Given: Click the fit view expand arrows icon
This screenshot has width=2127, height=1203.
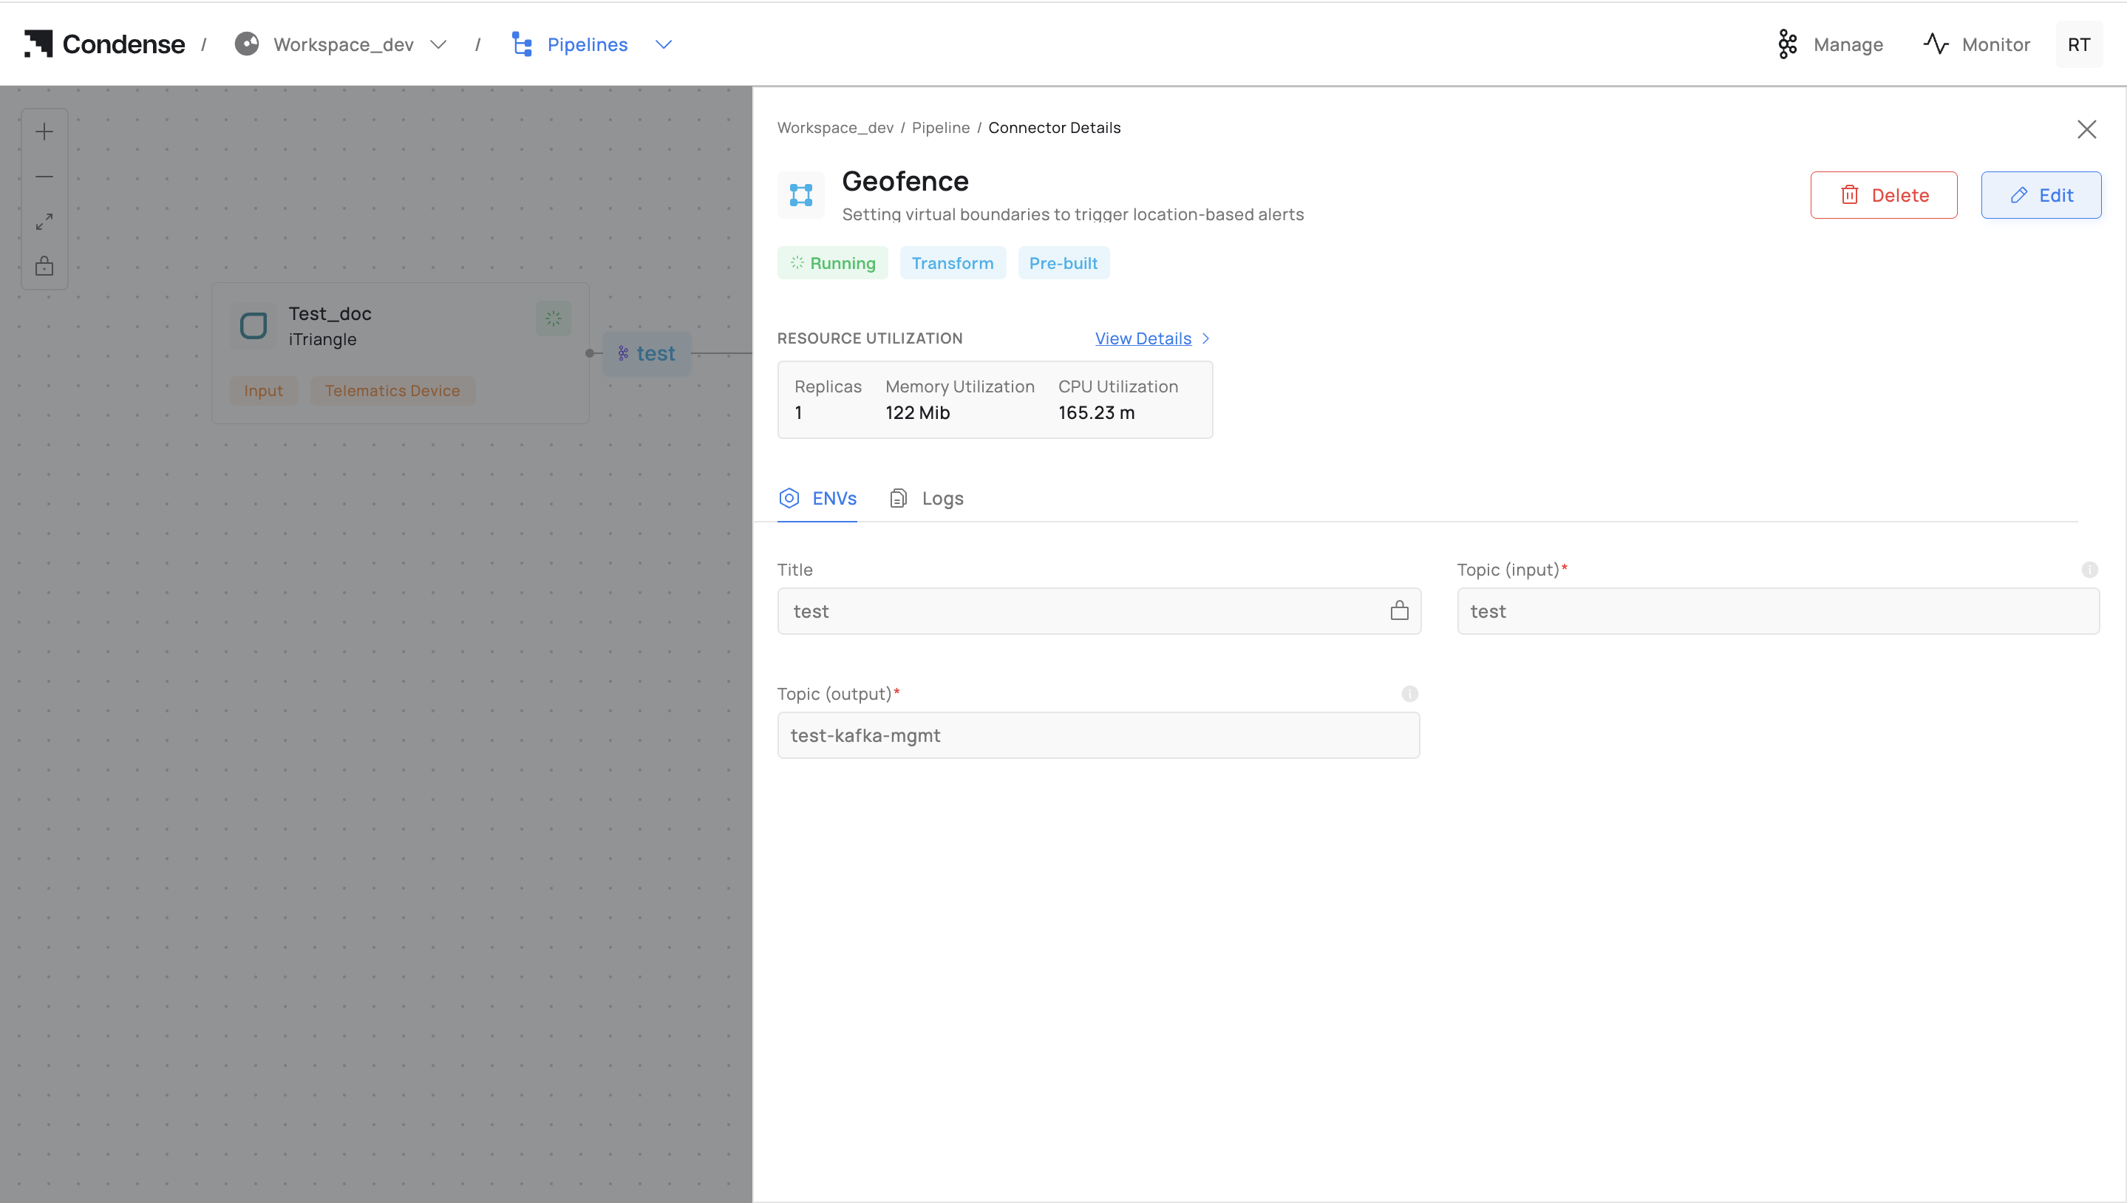Looking at the screenshot, I should [x=44, y=222].
